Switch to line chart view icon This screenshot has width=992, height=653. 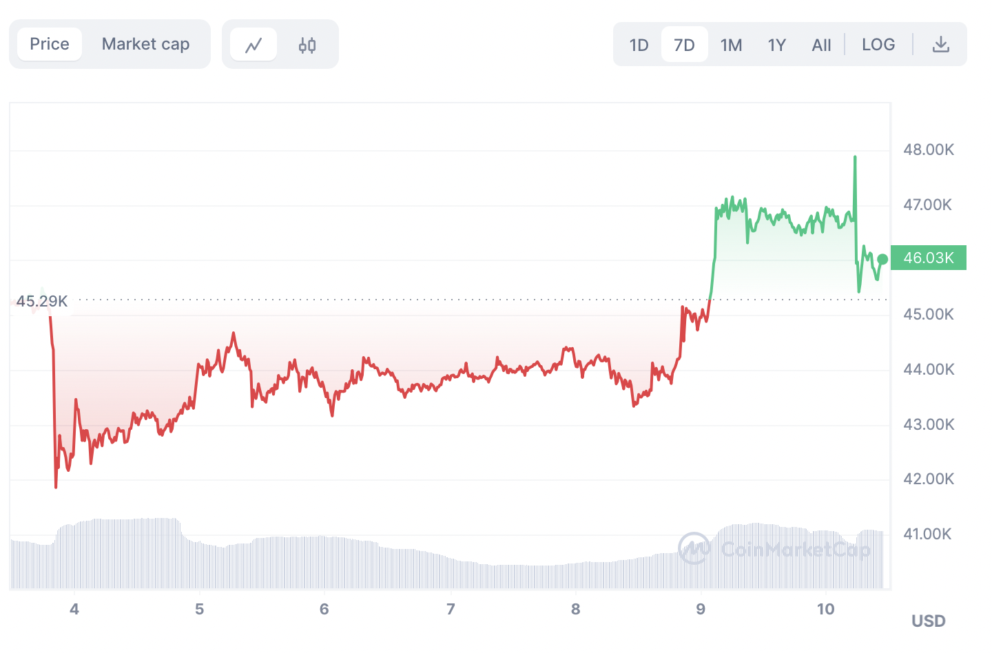point(254,45)
